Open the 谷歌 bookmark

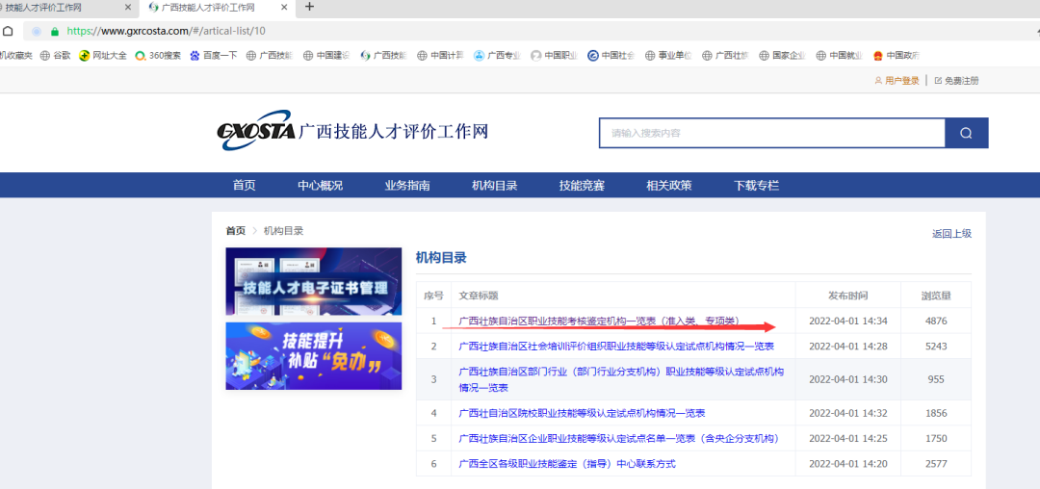pyautogui.click(x=56, y=55)
